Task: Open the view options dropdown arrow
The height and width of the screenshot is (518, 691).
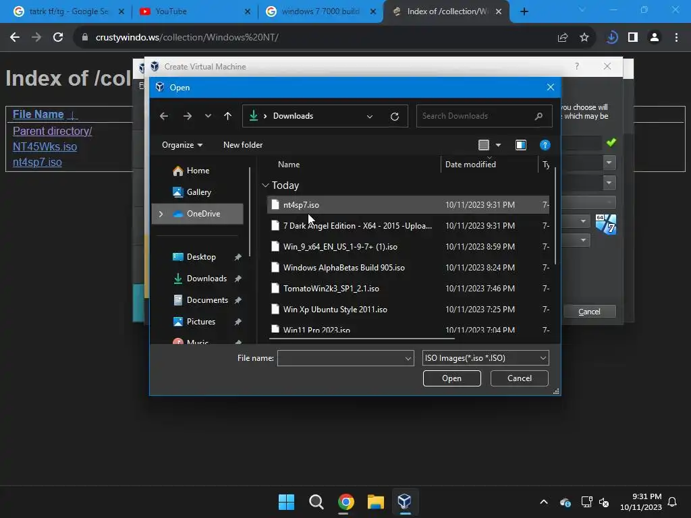Action: (x=499, y=145)
